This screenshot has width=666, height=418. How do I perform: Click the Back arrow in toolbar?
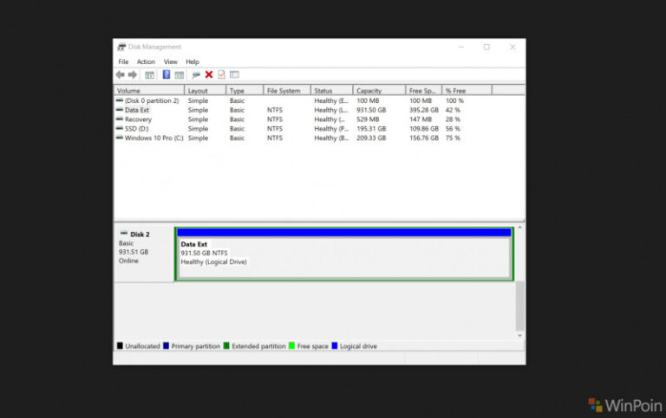point(120,75)
